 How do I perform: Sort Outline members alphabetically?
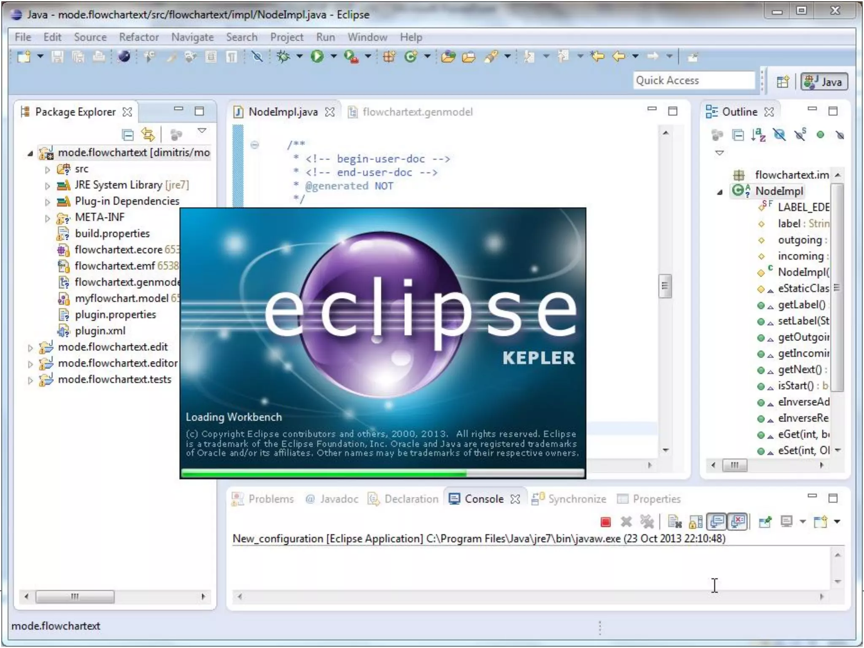pyautogui.click(x=758, y=135)
